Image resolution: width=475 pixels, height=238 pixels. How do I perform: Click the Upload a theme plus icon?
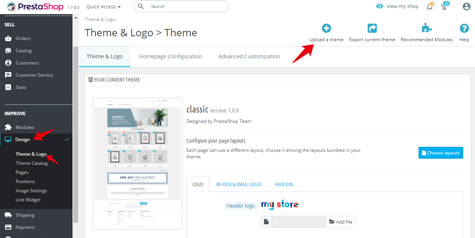(326, 28)
